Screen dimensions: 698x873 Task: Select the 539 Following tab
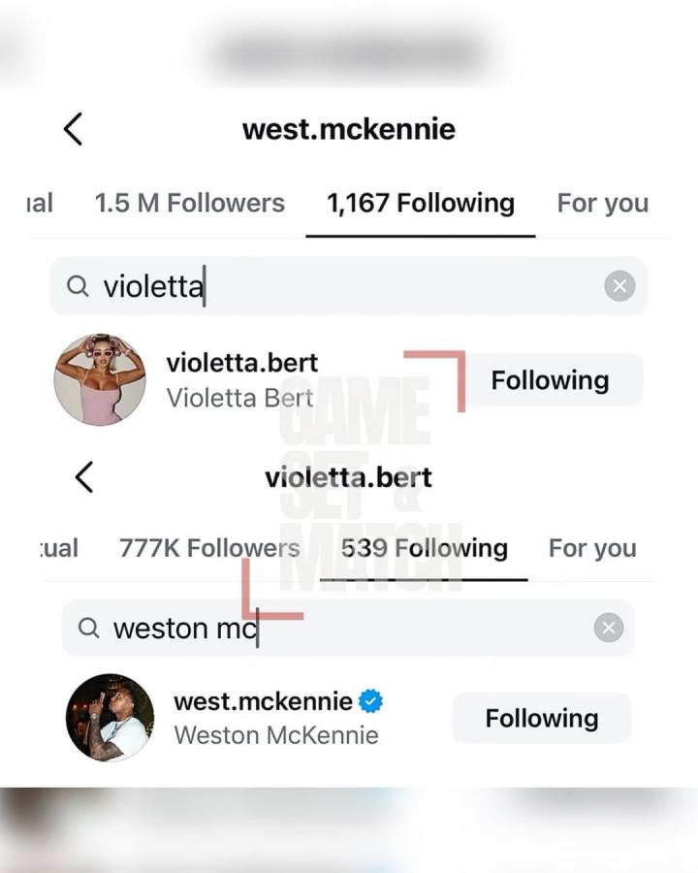pyautogui.click(x=424, y=548)
